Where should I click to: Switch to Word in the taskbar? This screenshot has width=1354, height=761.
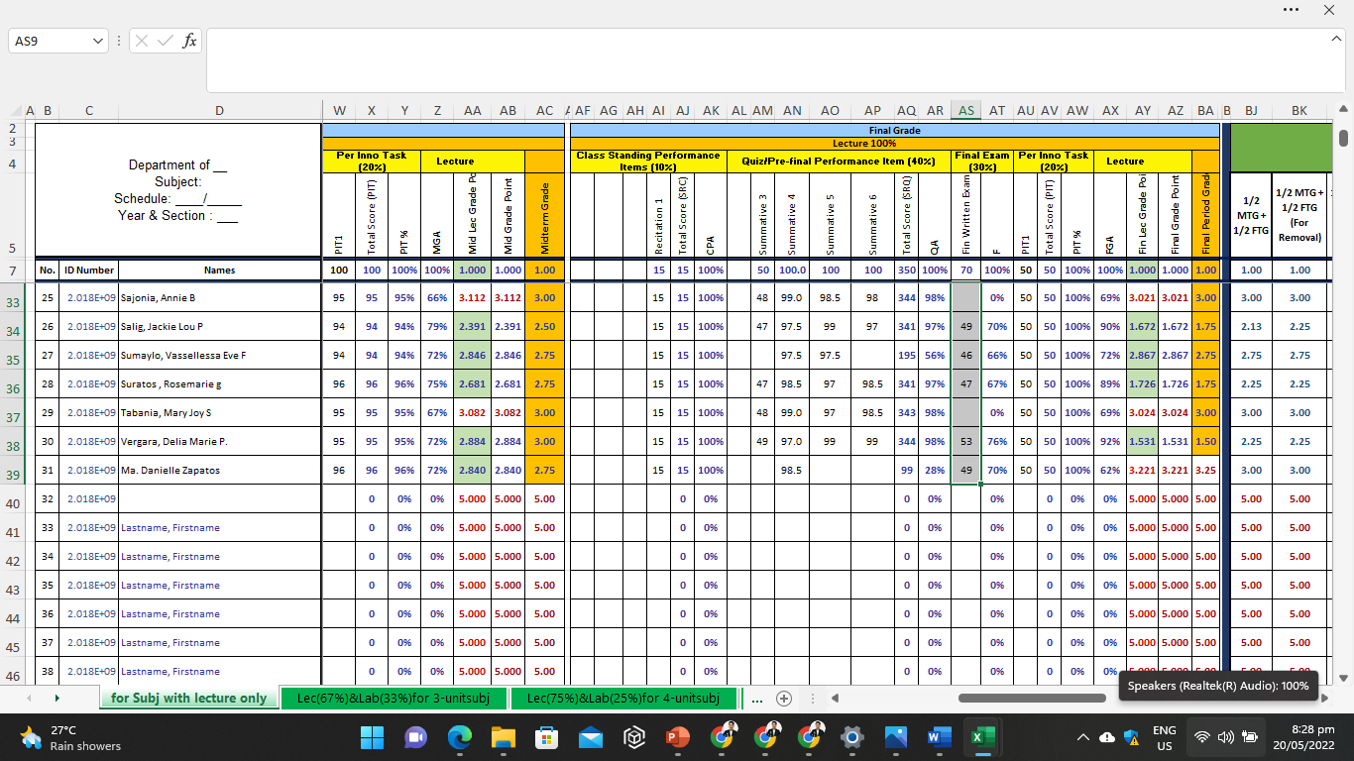940,737
